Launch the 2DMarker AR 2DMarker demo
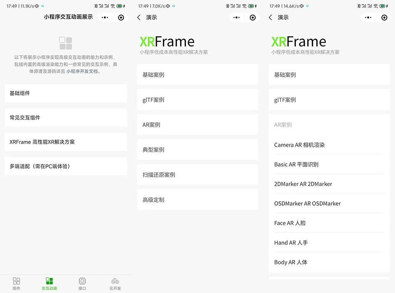Image resolution: width=395 pixels, height=293 pixels. [x=329, y=184]
